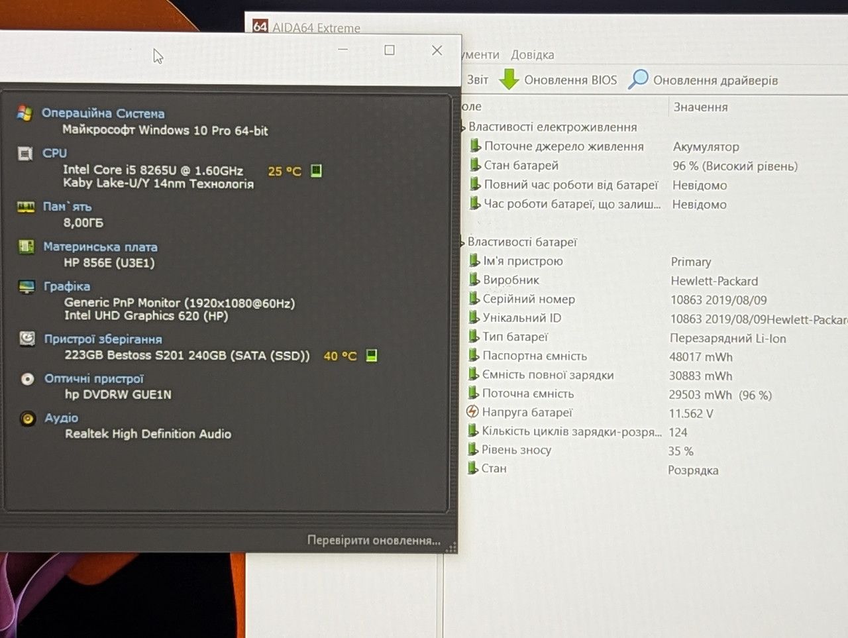Image resolution: width=848 pixels, height=638 pixels.
Task: Click the green CPU temperature indicator icon
Action: click(316, 171)
